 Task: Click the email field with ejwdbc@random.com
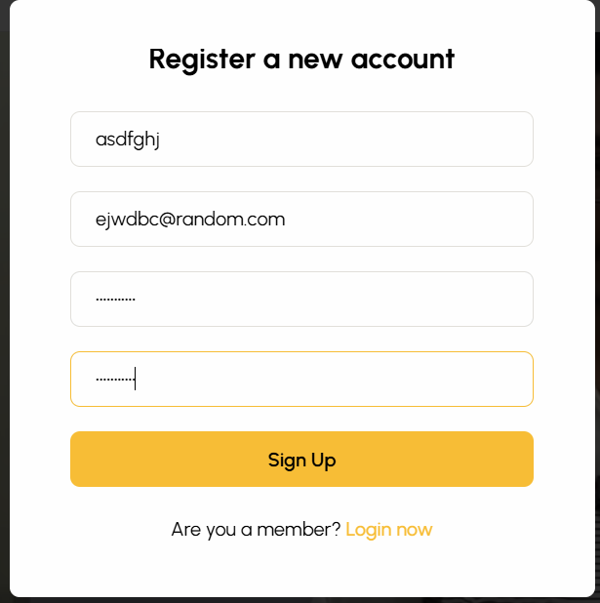coord(301,220)
